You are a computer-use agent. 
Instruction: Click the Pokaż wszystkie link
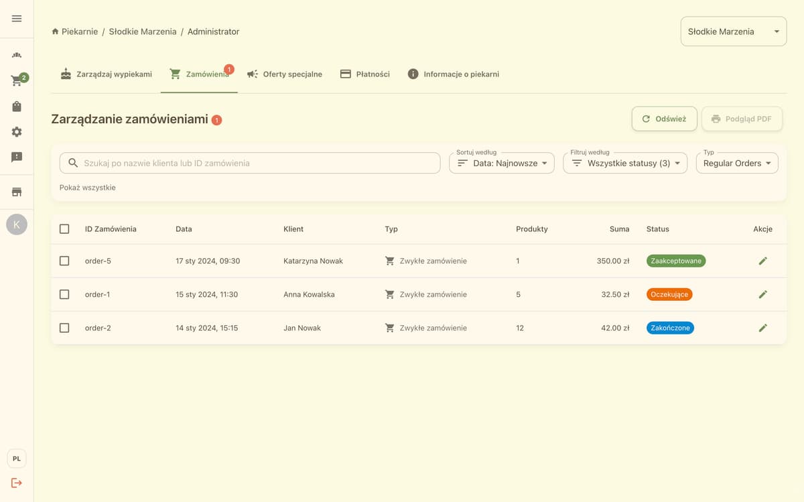[x=87, y=188]
